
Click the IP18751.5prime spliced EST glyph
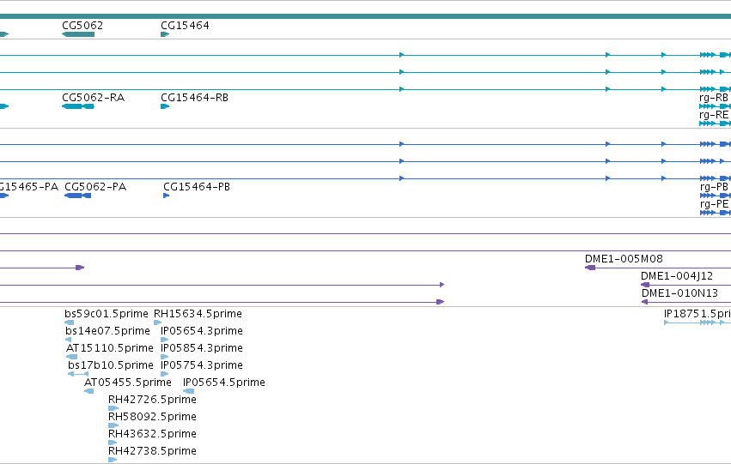(x=697, y=322)
